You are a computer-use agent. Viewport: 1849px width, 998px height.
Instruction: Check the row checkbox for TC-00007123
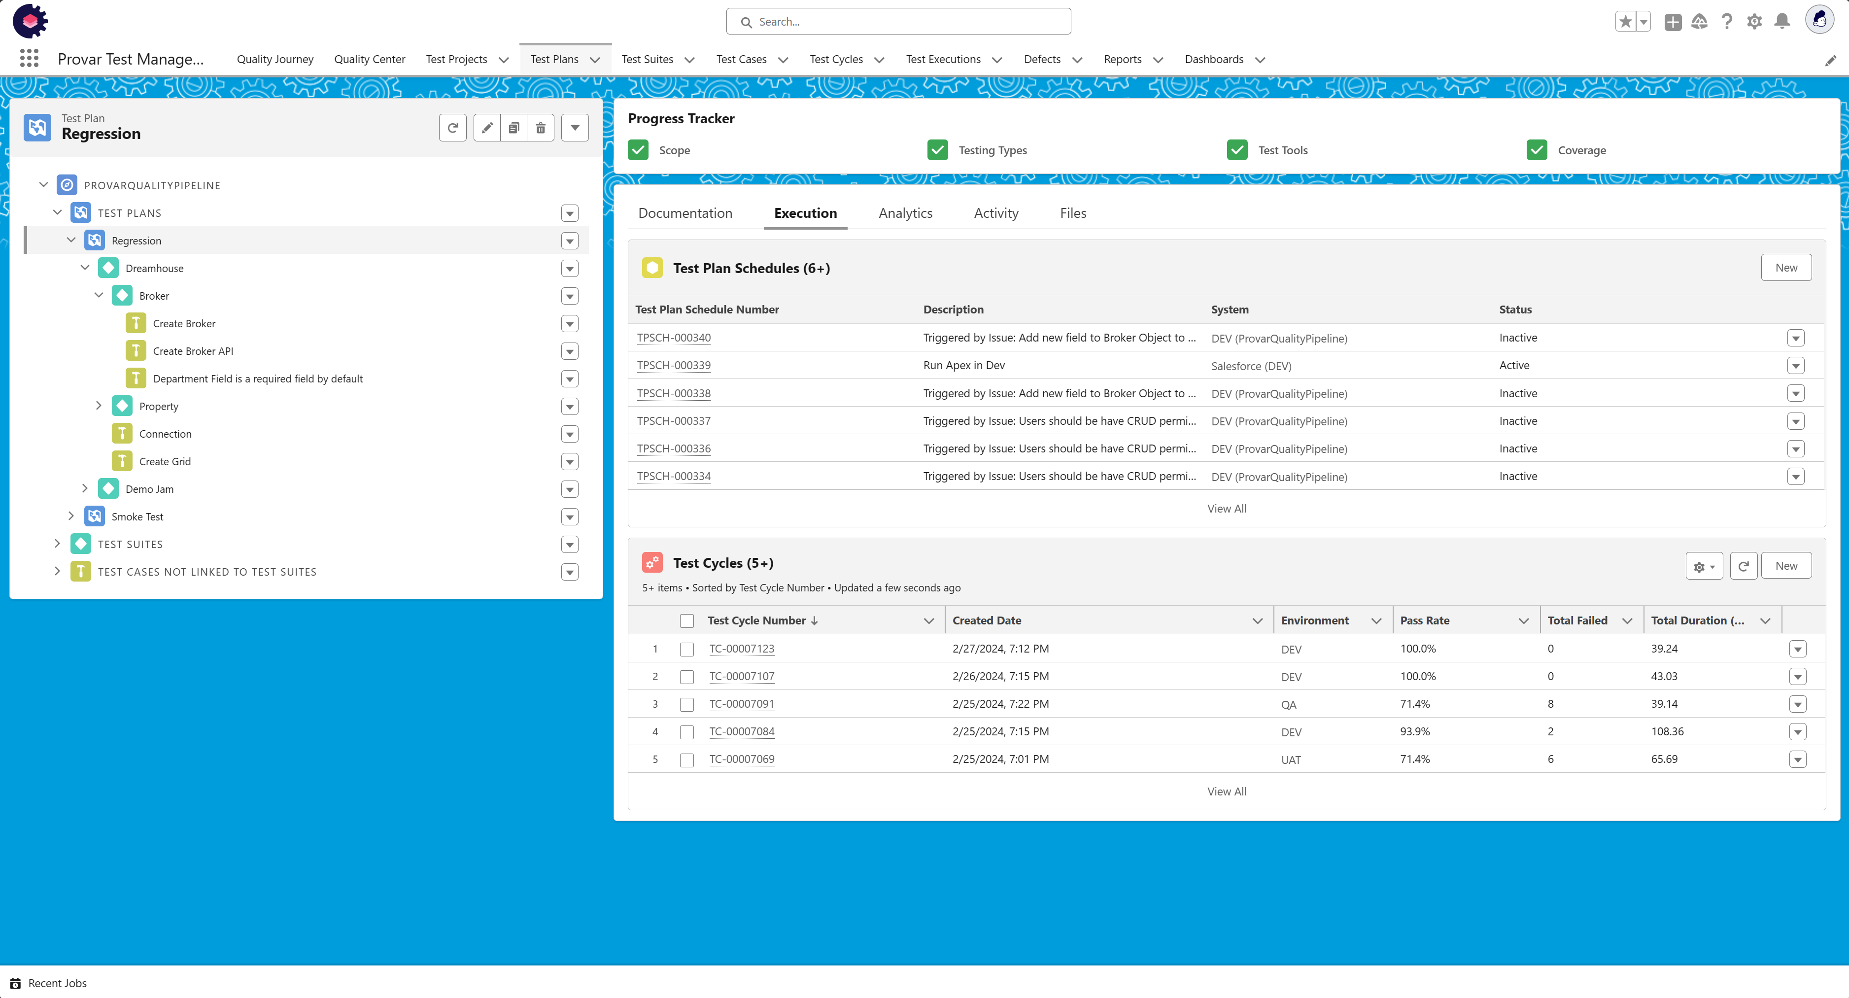686,649
